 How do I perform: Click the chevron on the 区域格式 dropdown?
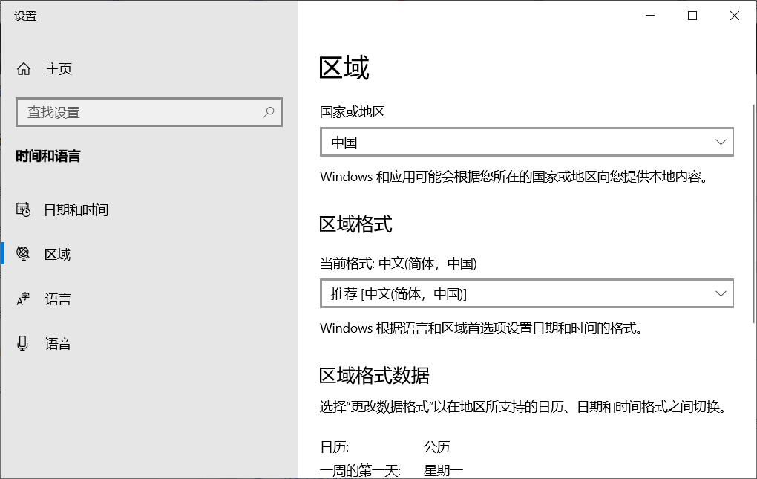(x=721, y=294)
